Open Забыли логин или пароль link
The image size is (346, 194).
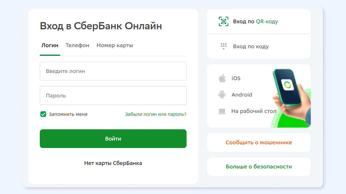pyautogui.click(x=156, y=114)
